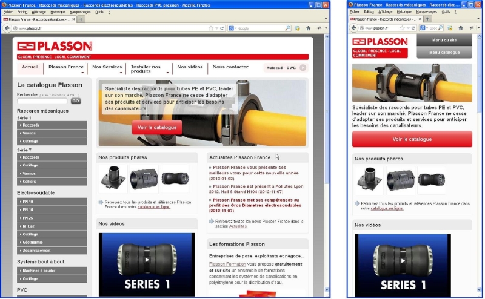Open catalogue en ligne link in right window
The width and height of the screenshot is (485, 299).
(387, 208)
